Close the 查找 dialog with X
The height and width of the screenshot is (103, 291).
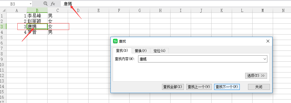(x=268, y=41)
